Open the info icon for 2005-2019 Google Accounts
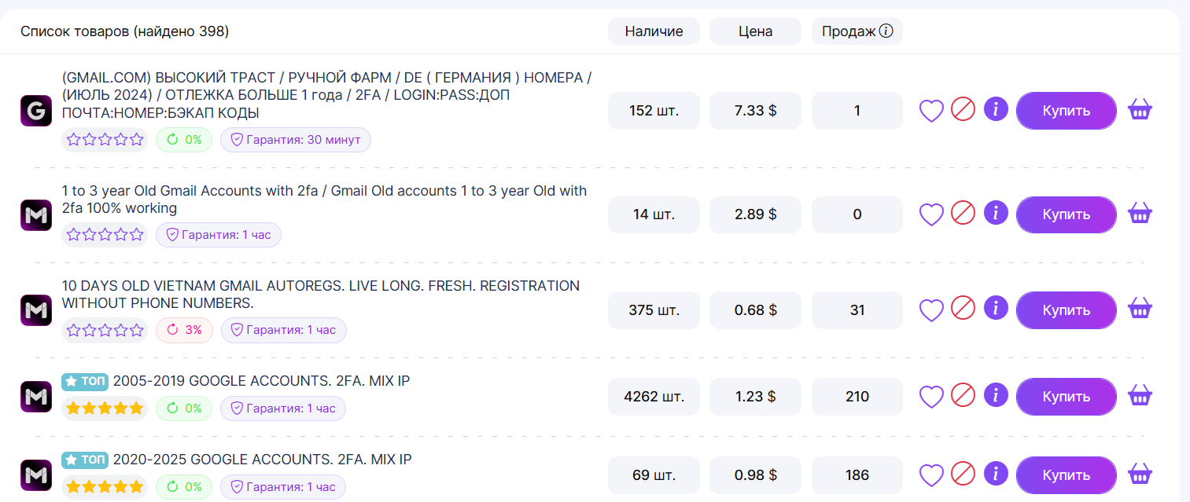Image resolution: width=1190 pixels, height=502 pixels. 996,395
